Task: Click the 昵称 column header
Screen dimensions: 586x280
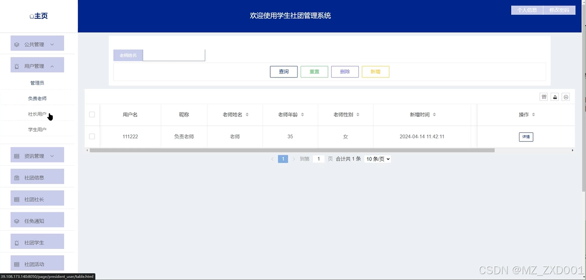Action: pyautogui.click(x=184, y=115)
